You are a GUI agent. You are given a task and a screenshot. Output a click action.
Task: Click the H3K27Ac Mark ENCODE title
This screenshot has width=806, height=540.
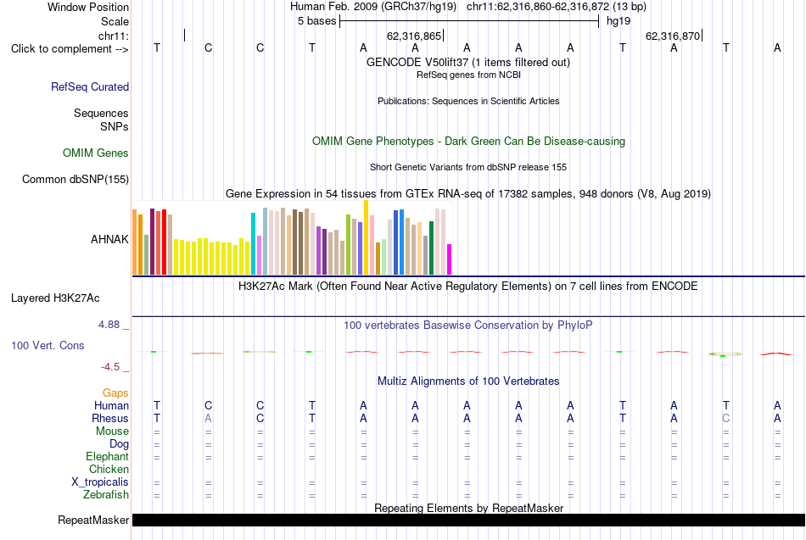(x=468, y=287)
